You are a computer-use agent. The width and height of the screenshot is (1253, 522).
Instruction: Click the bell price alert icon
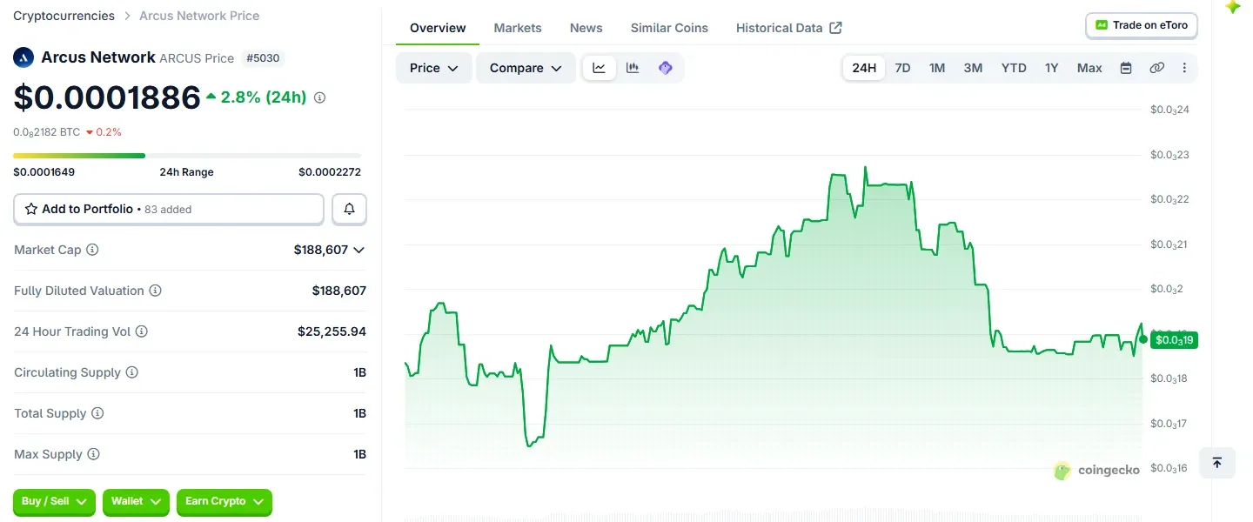pos(350,209)
